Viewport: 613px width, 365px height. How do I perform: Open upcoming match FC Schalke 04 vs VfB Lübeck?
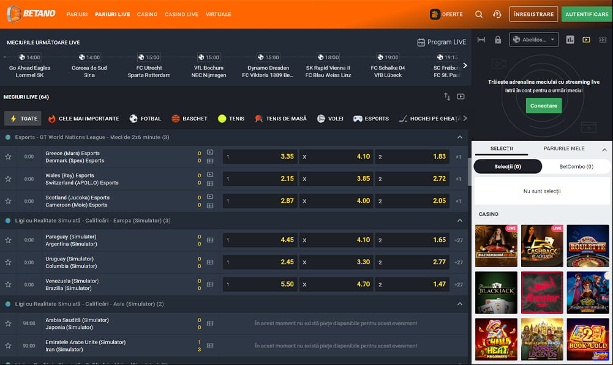pos(388,66)
